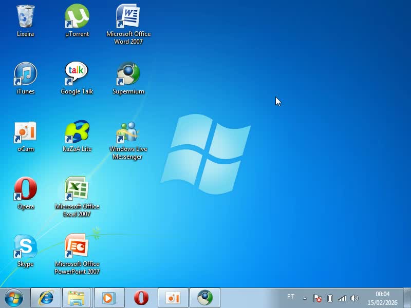Viewport: 411px width, 308px height.
Task: Select Windows Live Messenger desktop icon
Action: tap(128, 132)
